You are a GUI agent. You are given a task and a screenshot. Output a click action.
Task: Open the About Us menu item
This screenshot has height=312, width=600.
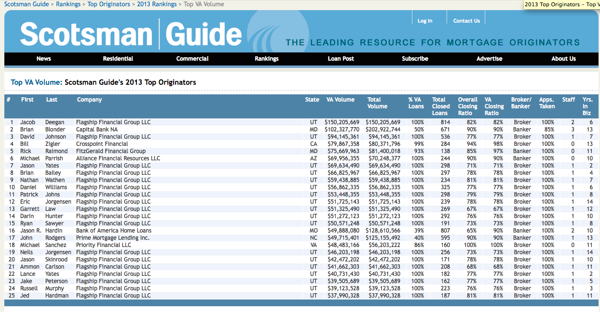563,59
